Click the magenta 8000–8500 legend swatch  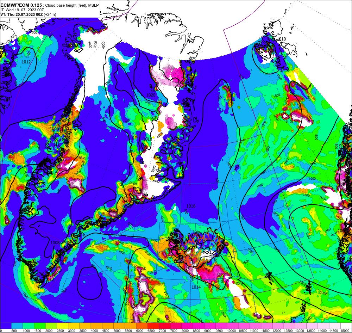[x=187, y=326]
